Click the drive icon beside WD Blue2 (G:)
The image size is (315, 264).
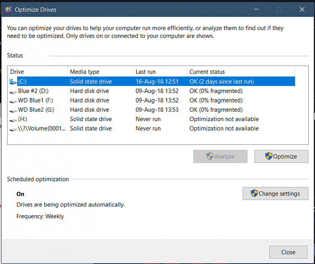point(13,111)
